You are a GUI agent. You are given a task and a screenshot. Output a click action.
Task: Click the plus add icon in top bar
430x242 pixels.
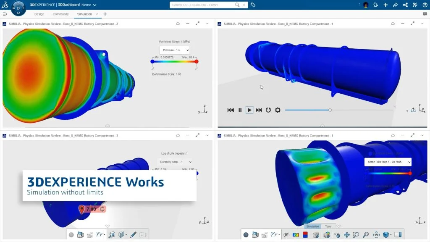coord(385,5)
